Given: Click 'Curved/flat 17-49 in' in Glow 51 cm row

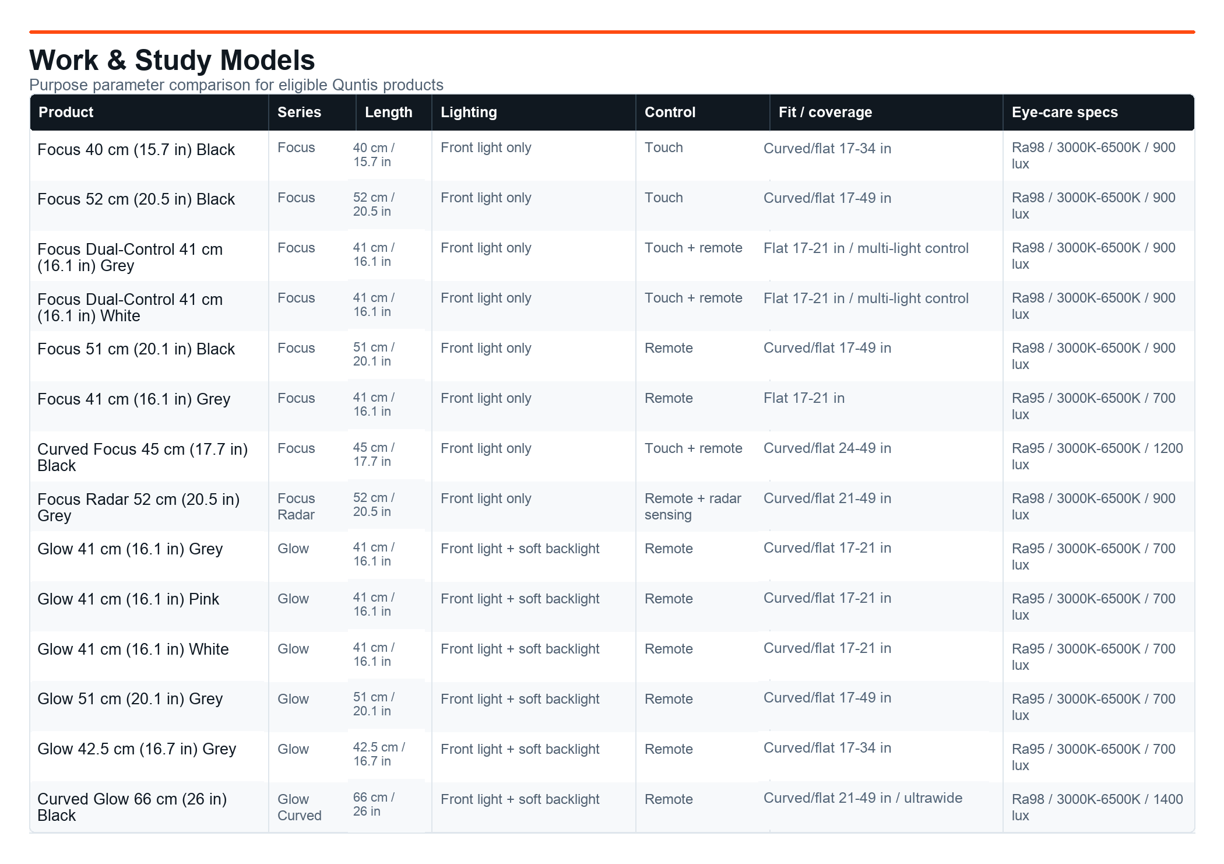Looking at the screenshot, I should (828, 698).
